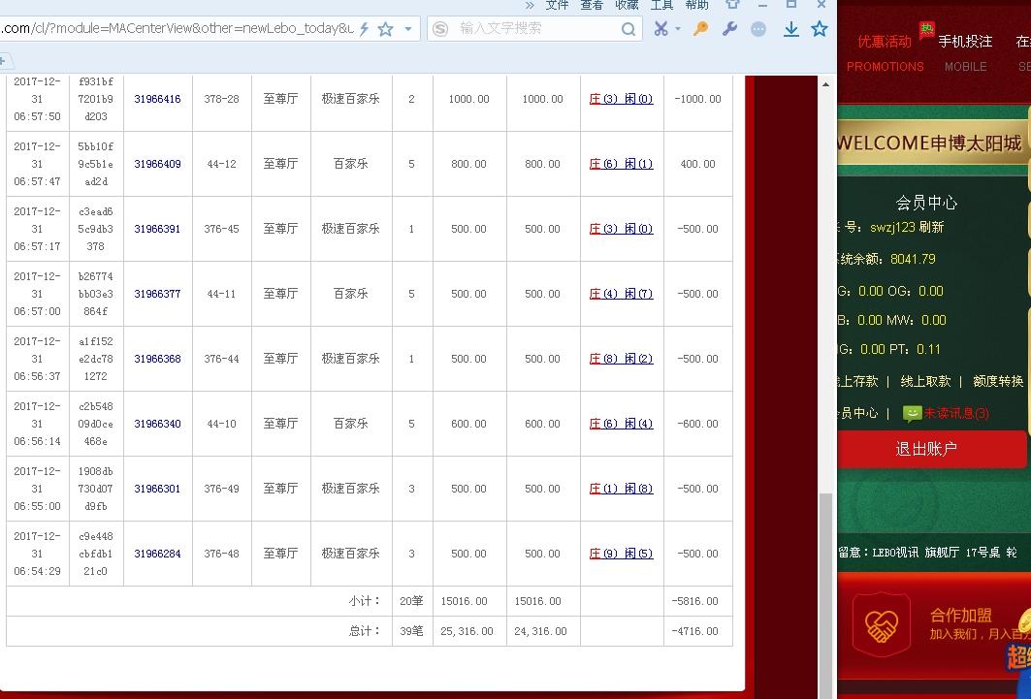Click the wrench settings icon
The height and width of the screenshot is (699, 1031).
point(729,30)
